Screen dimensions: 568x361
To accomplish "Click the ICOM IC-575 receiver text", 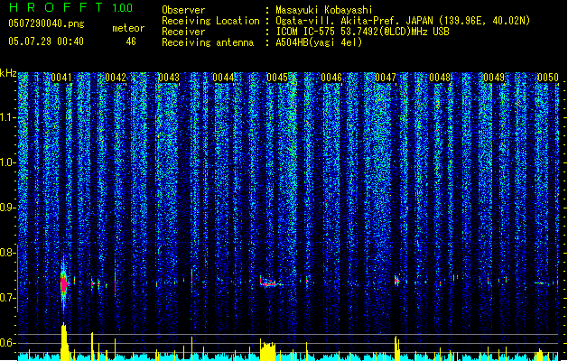I will click(x=362, y=32).
